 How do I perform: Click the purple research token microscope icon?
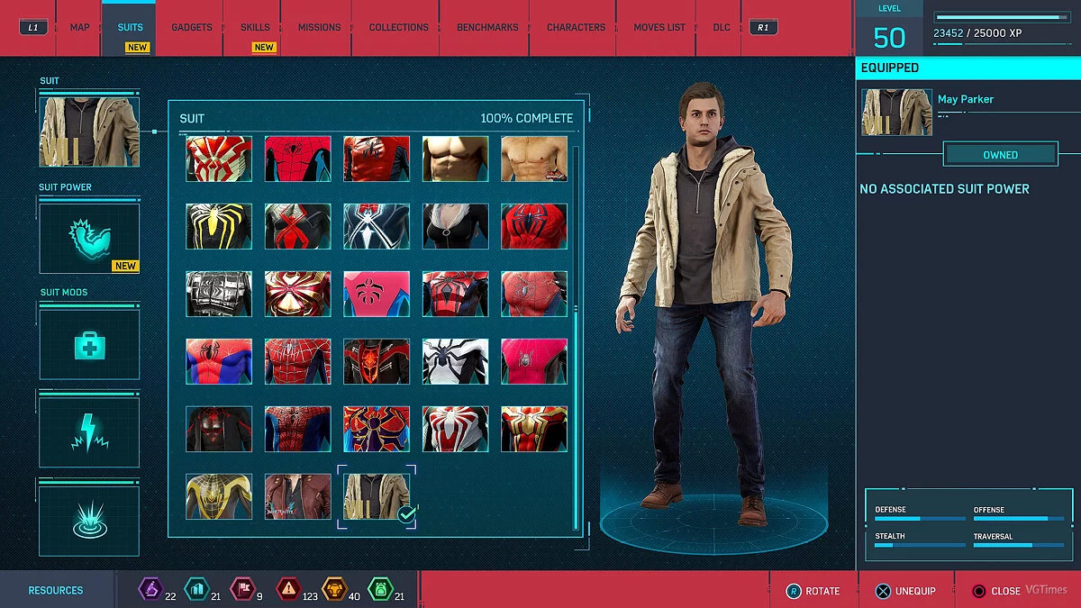151,589
